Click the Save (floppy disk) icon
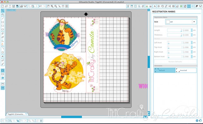The width and height of the screenshot is (203, 124). click(14, 6)
